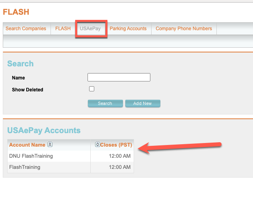The image size is (253, 207).
Task: Toggle the Show Deleted checkbox
Action: click(x=91, y=89)
